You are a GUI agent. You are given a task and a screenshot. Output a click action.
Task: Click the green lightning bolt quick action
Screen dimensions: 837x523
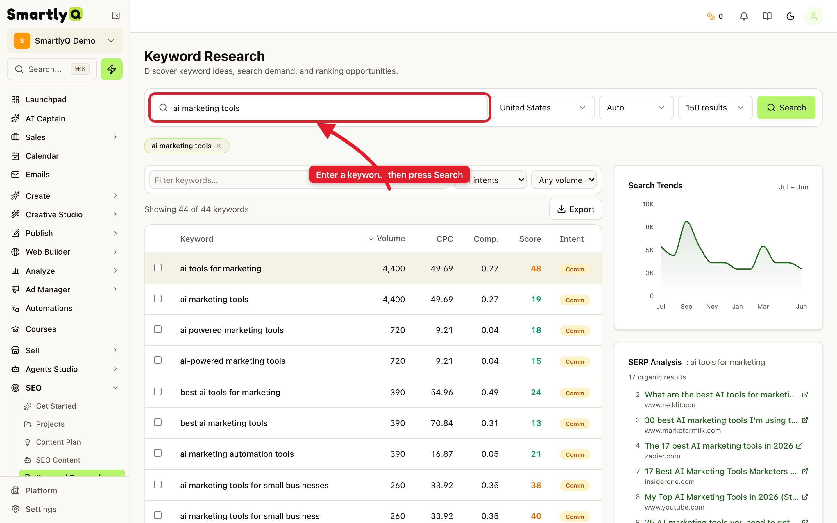pyautogui.click(x=111, y=69)
